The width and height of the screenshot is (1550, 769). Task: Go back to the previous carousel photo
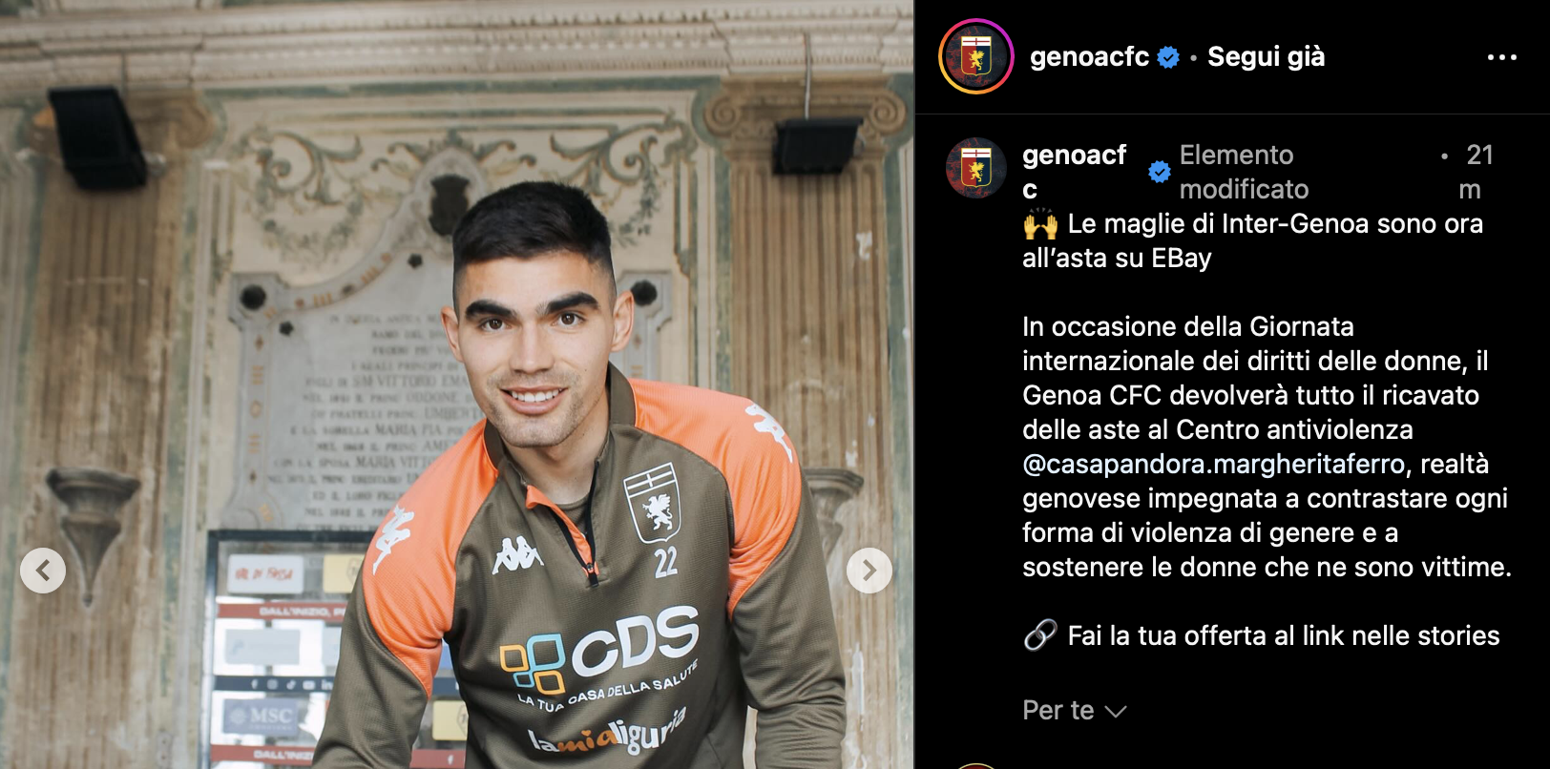point(43,571)
